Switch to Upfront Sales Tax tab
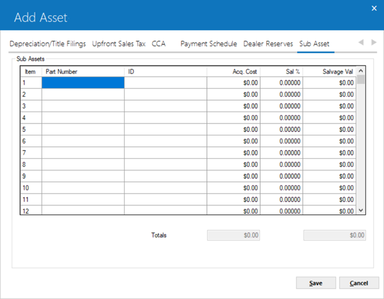The height and width of the screenshot is (299, 384). click(119, 44)
